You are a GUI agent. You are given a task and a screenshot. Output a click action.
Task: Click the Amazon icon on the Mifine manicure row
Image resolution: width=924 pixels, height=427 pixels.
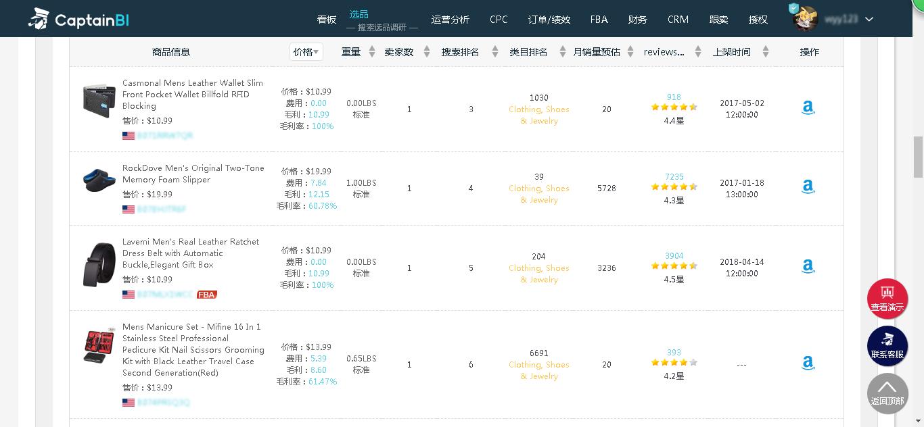[x=808, y=363]
